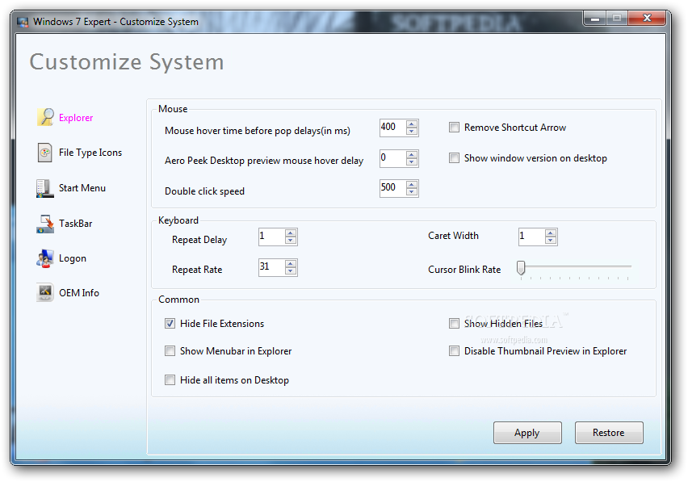
Task: Decrease Repeat Delay with down arrow
Action: tap(291, 241)
